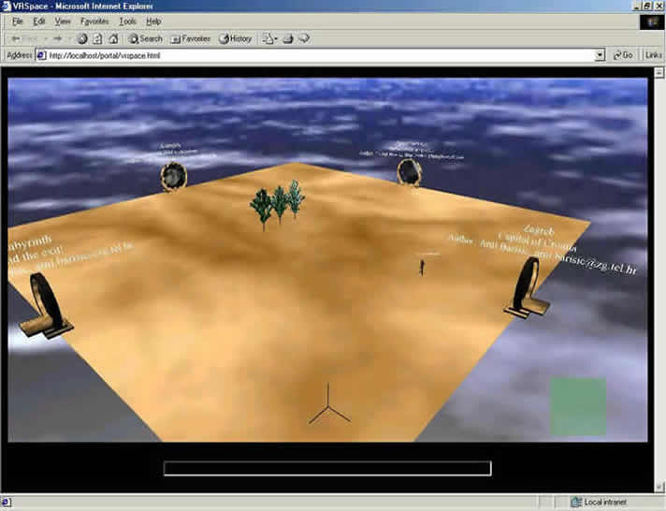Viewport: 666px width, 511px height.
Task: Open the Back button history dropdown
Action: coord(45,38)
